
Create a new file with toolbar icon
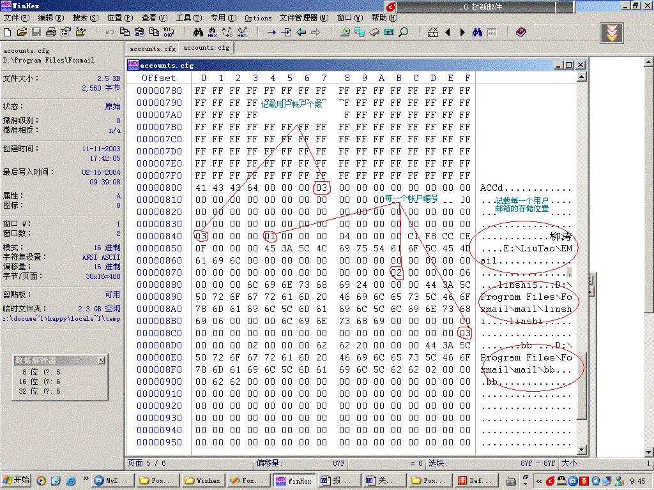coord(8,32)
